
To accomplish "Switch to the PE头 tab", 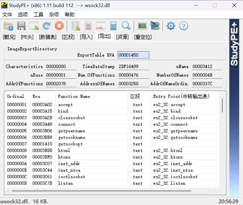I will pyautogui.click(x=27, y=37).
